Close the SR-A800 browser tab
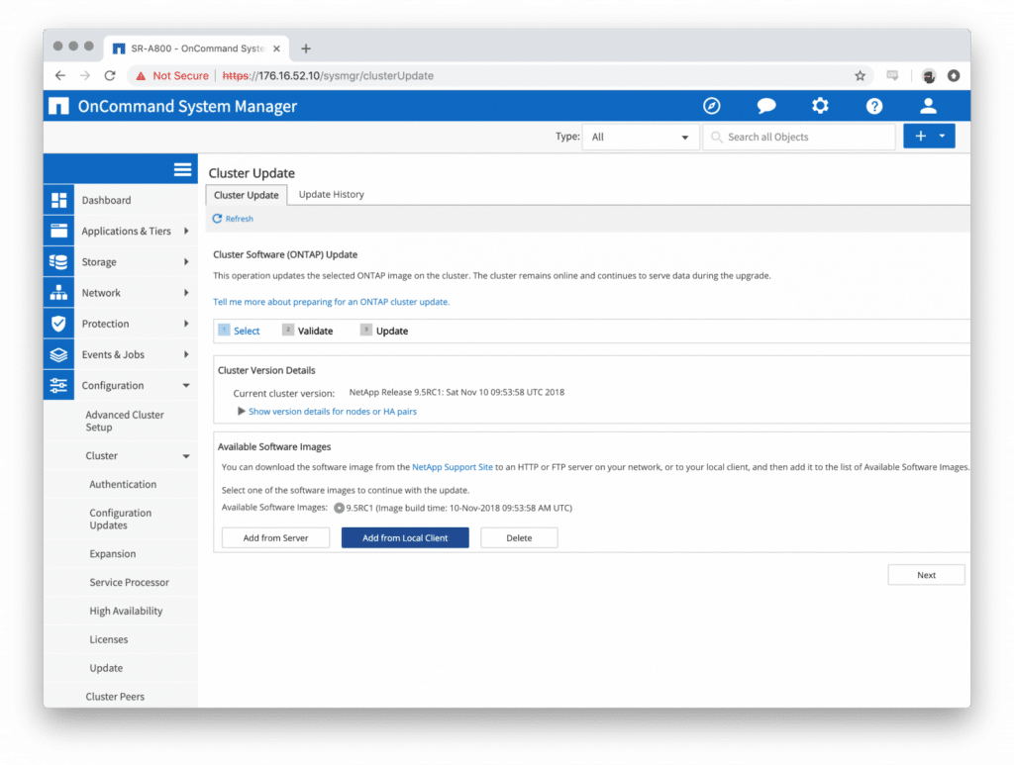This screenshot has width=1014, height=765. (276, 48)
